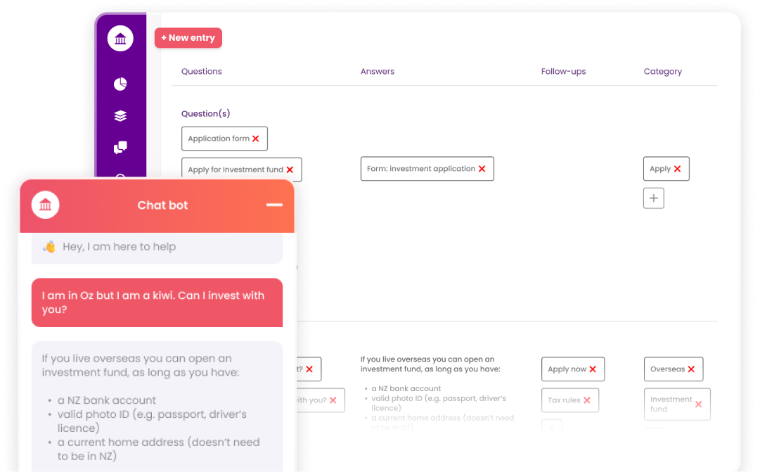Viewport: 767px width, 472px height.
Task: Click the bank logo in Chat bot header
Action: pyautogui.click(x=45, y=205)
